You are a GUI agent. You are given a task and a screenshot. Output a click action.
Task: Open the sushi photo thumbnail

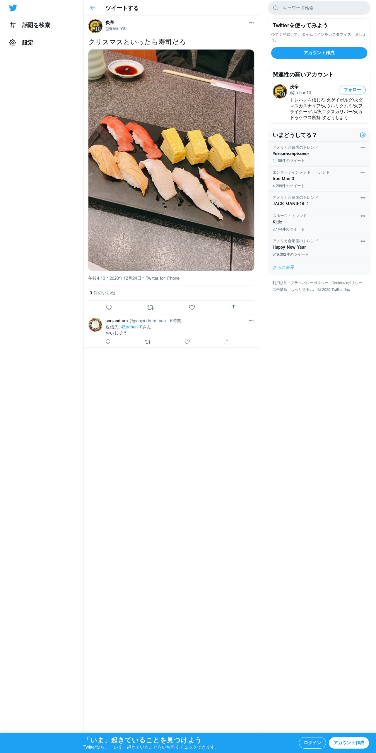[x=171, y=160]
